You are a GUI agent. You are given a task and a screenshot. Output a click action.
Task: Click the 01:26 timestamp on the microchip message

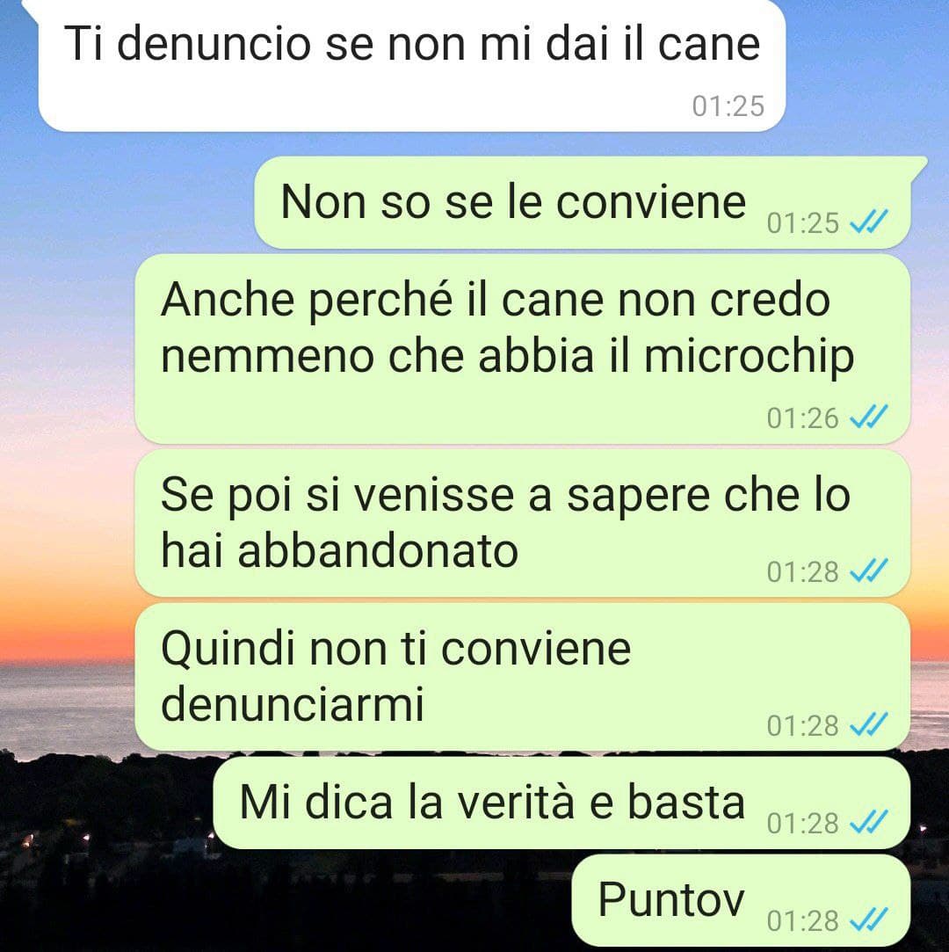803,418
